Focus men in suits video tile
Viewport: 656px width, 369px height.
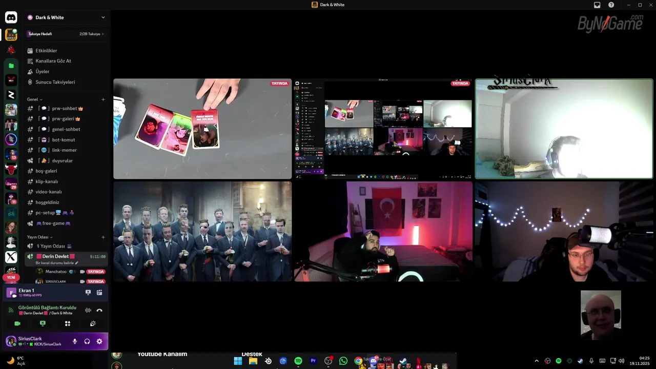click(x=202, y=231)
